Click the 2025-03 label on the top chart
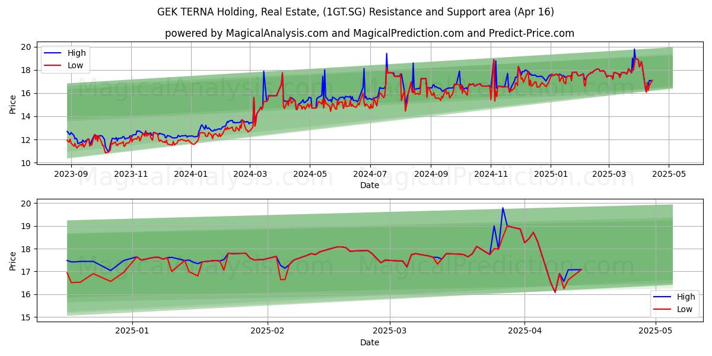This screenshot has height=356, width=712. (x=609, y=174)
